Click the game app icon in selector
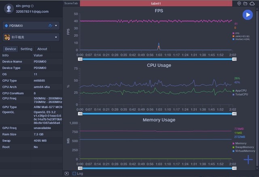 7,37
